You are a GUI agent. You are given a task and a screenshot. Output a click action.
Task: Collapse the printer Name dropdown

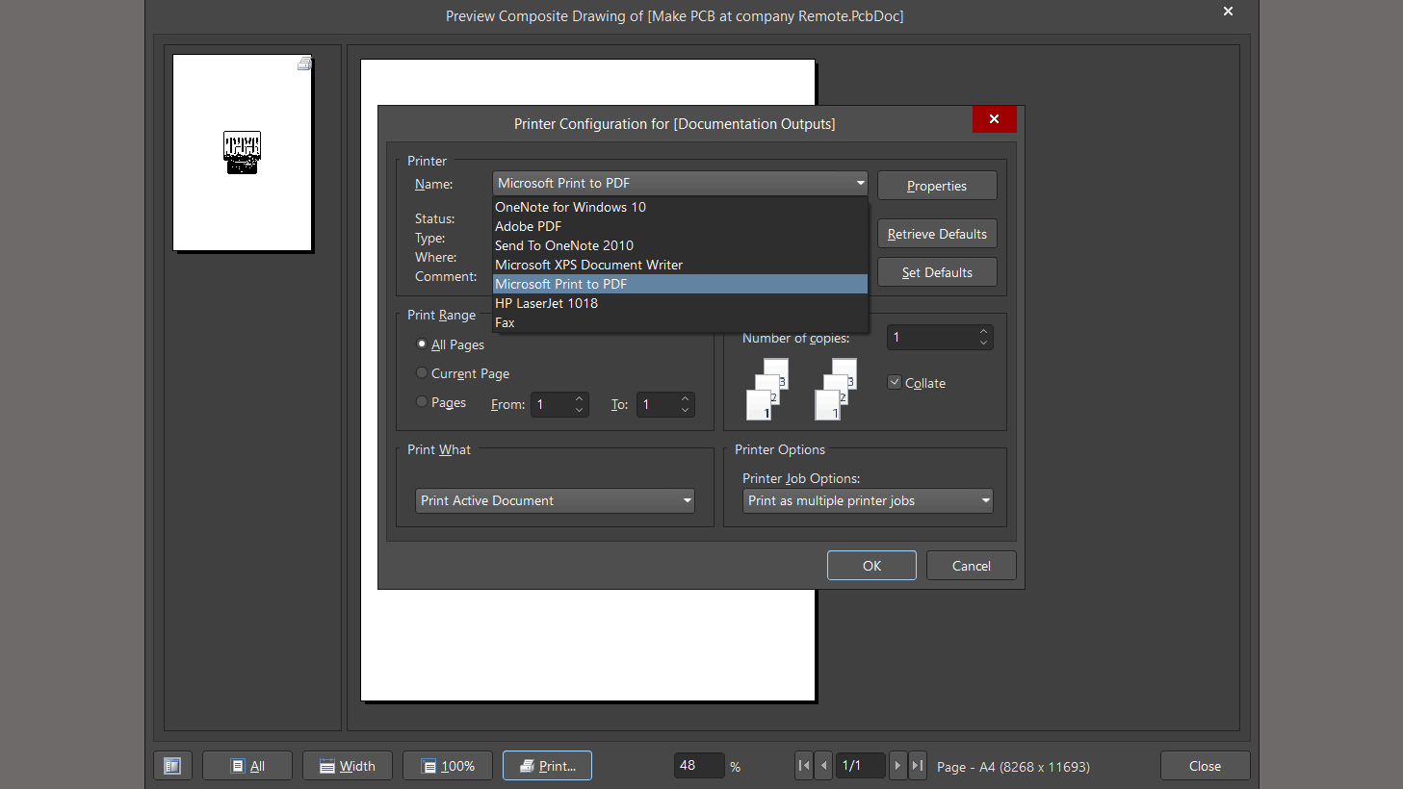coord(859,183)
